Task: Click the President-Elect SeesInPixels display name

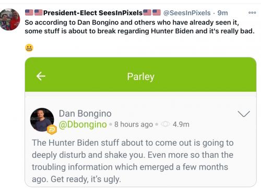Action: [93, 13]
